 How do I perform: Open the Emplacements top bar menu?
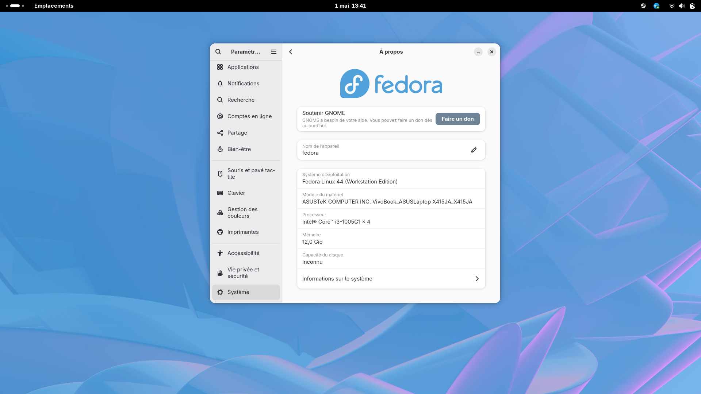click(x=54, y=6)
